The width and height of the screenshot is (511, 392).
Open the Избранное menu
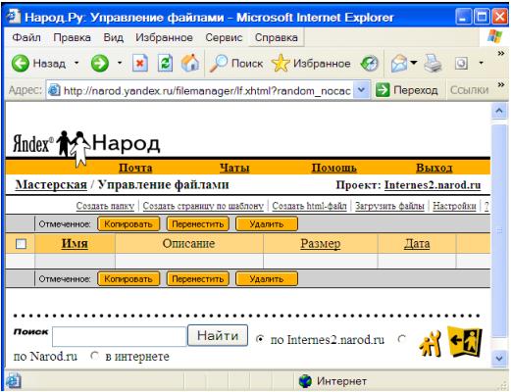pyautogui.click(x=164, y=37)
